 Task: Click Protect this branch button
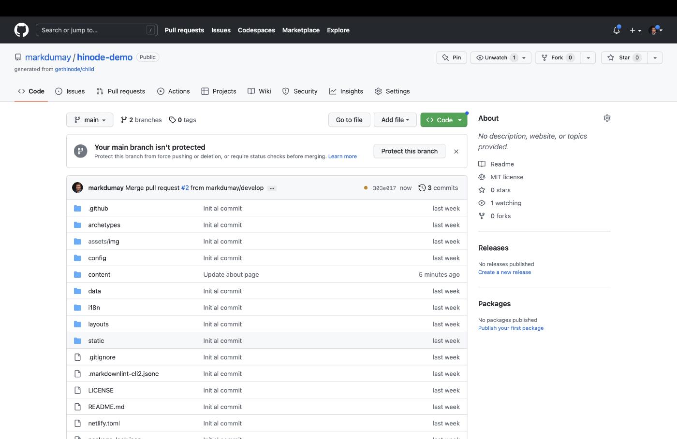(409, 151)
